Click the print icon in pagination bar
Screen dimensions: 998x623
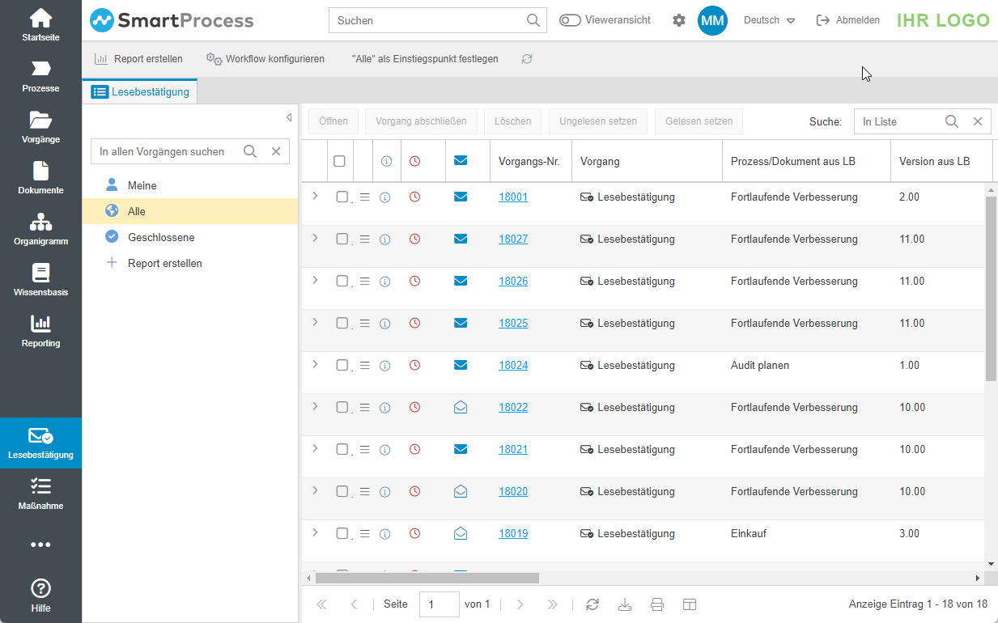point(657,604)
